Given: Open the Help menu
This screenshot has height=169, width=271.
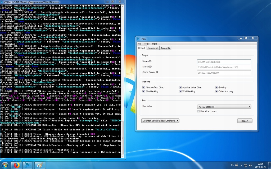Looking at the screenshot, I should tap(154, 44).
